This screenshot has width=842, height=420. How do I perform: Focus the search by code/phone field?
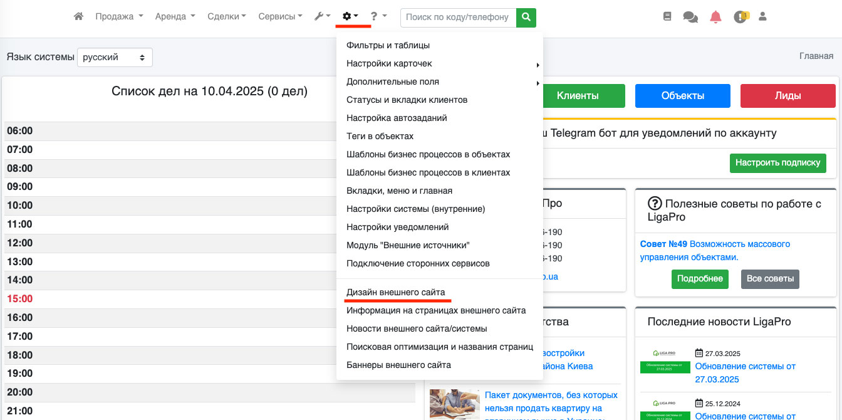coord(458,18)
